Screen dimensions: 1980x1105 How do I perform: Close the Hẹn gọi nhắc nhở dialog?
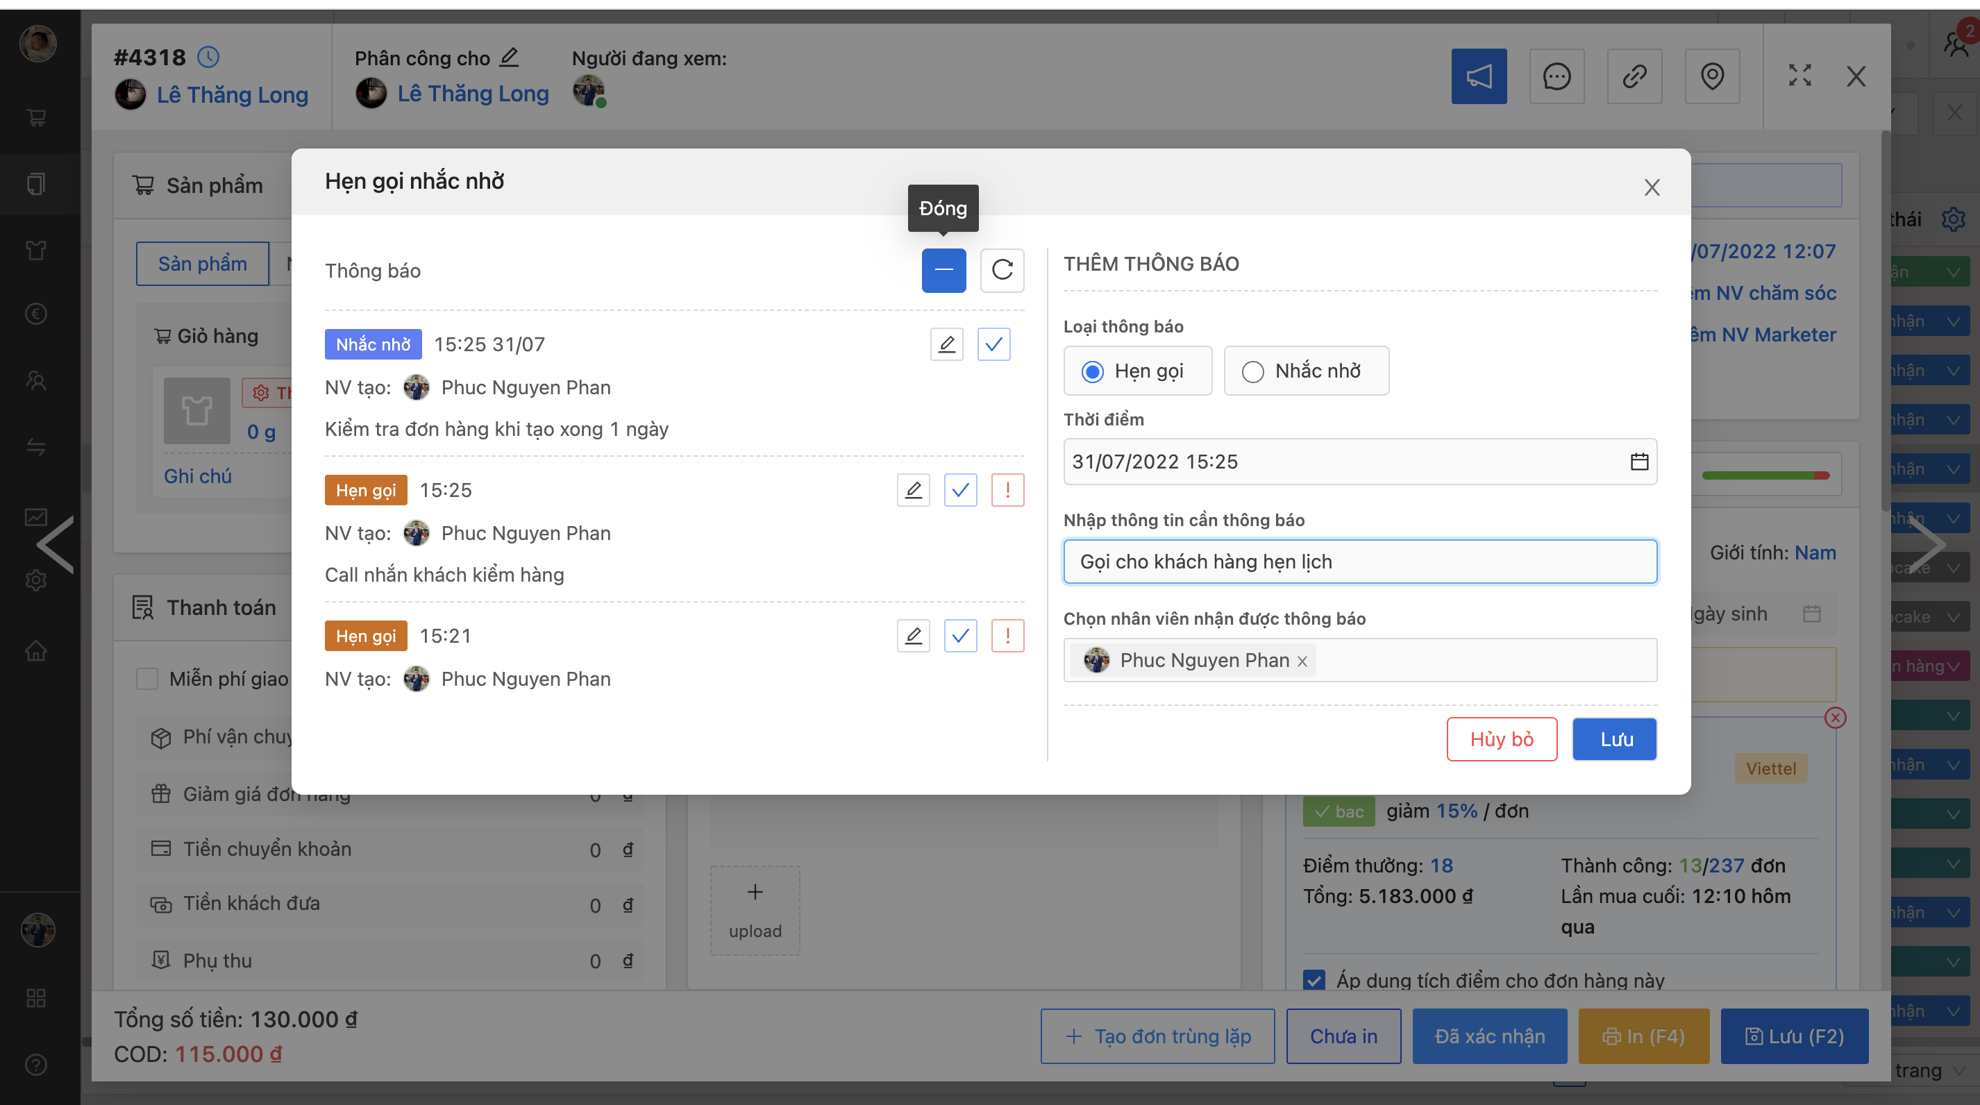pyautogui.click(x=1652, y=187)
